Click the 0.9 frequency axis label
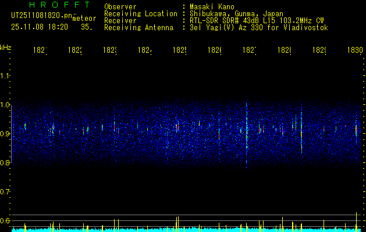Screen dimensions: 366x232 [5, 134]
